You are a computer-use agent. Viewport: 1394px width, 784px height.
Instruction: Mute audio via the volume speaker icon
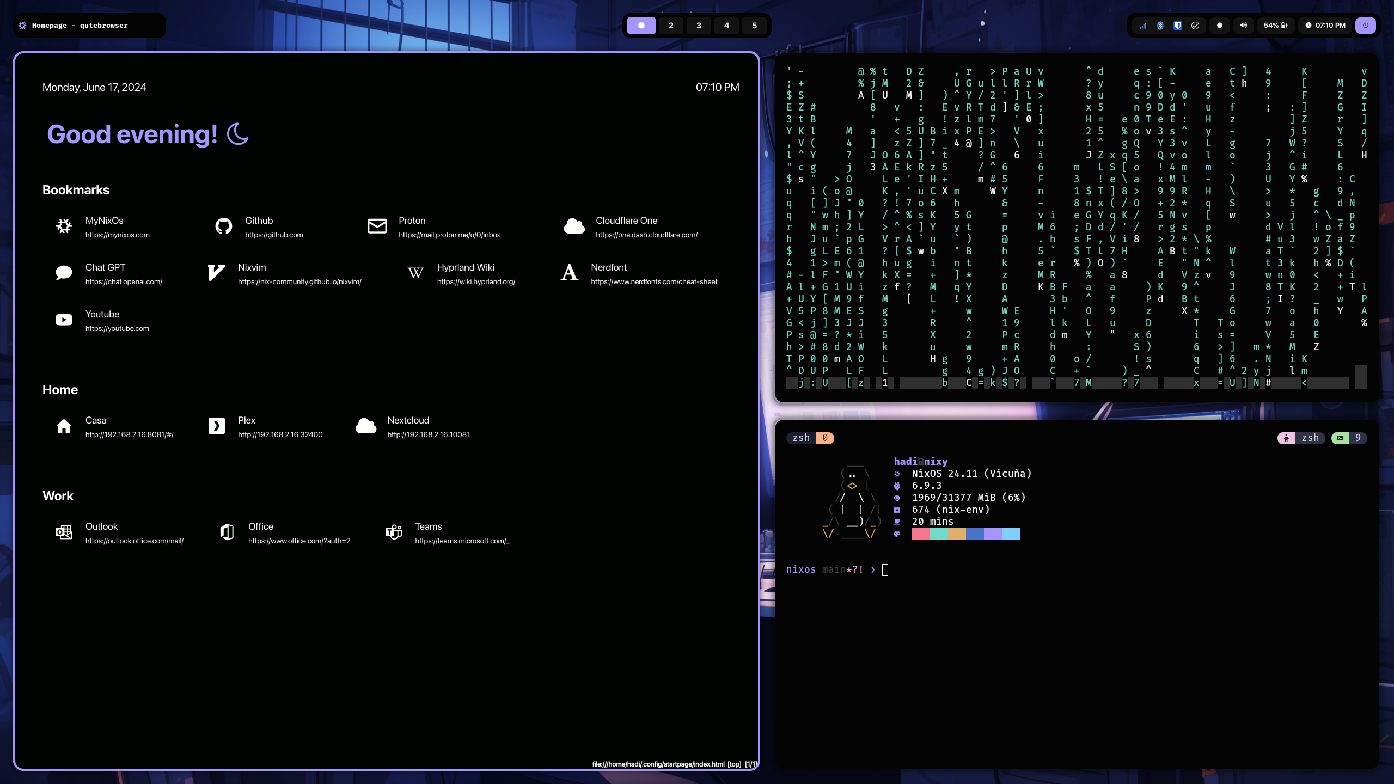(x=1243, y=26)
